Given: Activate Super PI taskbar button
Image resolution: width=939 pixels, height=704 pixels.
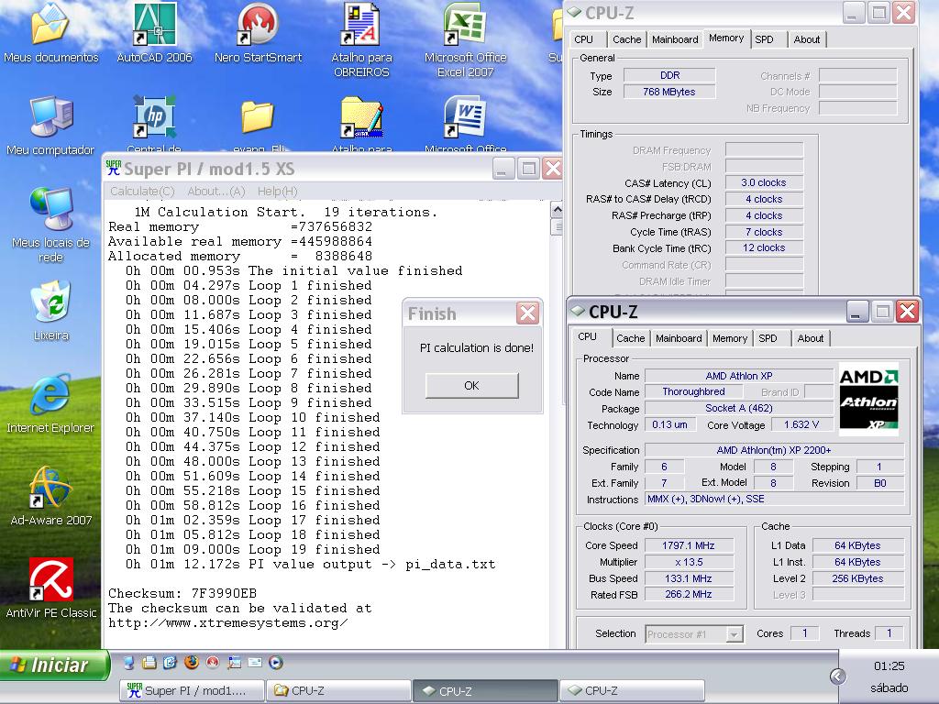Looking at the screenshot, I should pyautogui.click(x=193, y=691).
